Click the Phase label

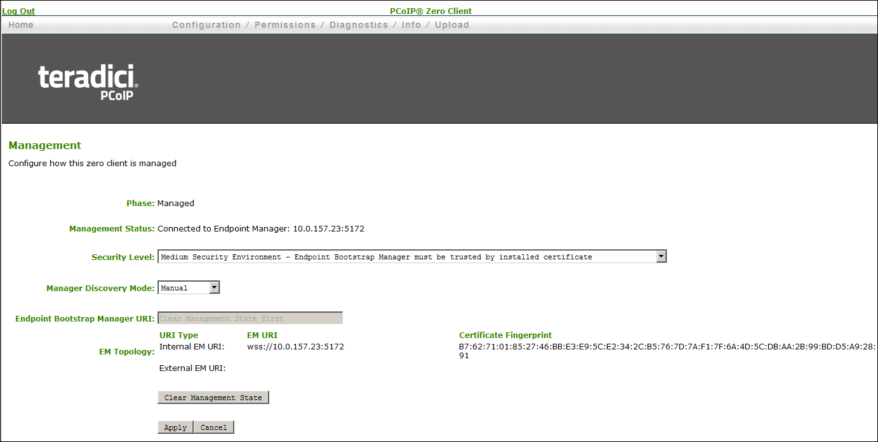tap(140, 203)
